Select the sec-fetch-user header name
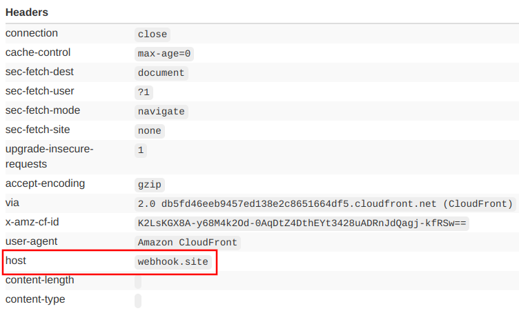This screenshot has height=313, width=519. click(x=39, y=91)
